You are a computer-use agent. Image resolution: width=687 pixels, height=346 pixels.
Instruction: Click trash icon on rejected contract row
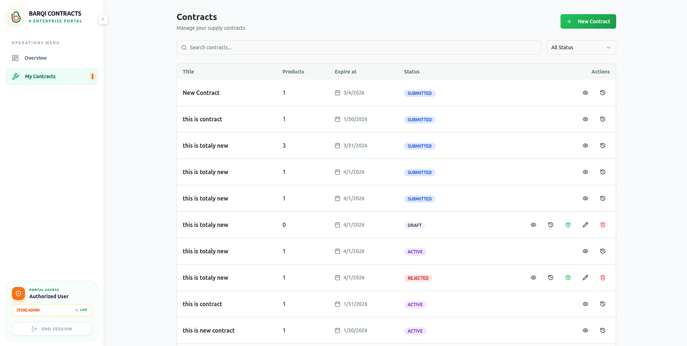click(x=602, y=278)
